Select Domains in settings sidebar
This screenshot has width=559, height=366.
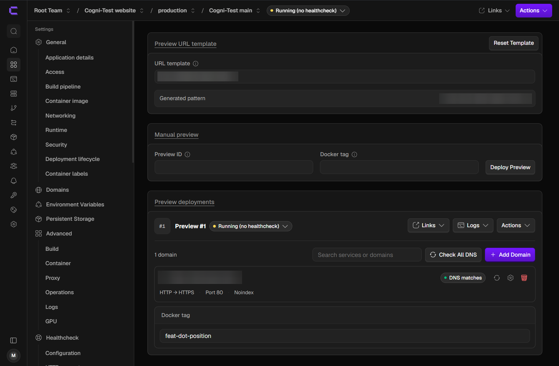[x=58, y=190]
